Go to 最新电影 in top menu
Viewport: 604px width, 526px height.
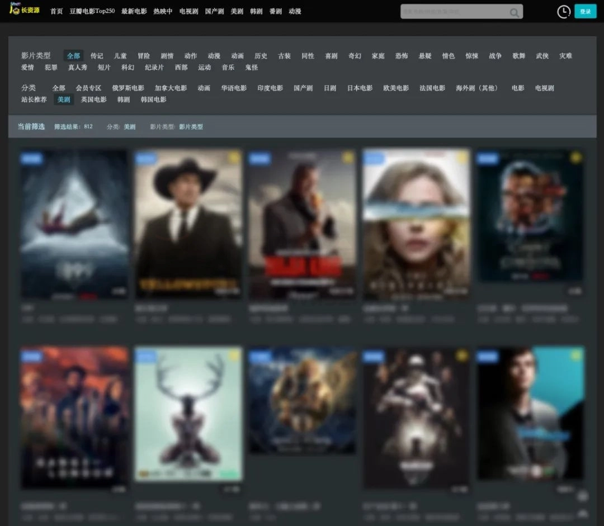(134, 11)
